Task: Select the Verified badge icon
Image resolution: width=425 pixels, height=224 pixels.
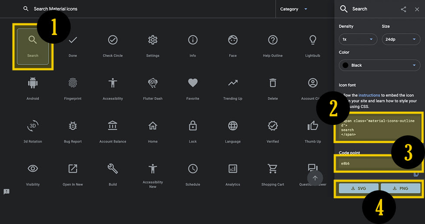Action: coord(273,126)
